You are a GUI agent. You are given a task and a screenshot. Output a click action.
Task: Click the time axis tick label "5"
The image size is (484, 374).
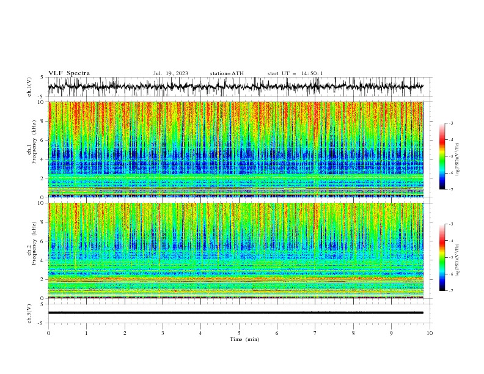239,333
